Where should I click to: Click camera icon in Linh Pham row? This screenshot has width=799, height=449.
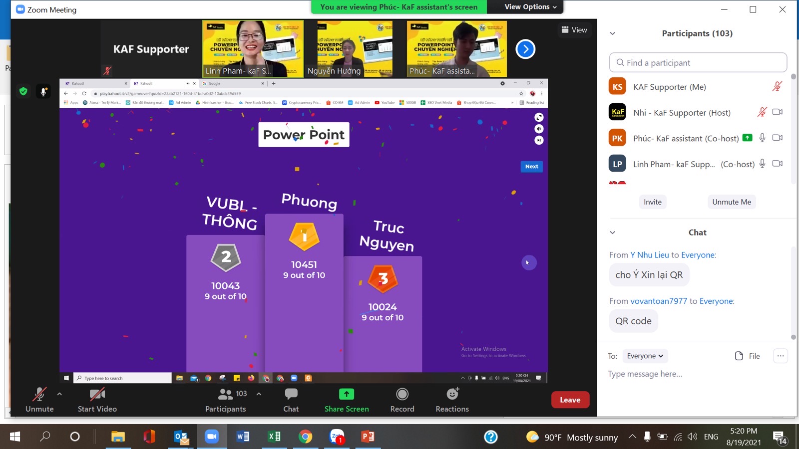pos(778,164)
